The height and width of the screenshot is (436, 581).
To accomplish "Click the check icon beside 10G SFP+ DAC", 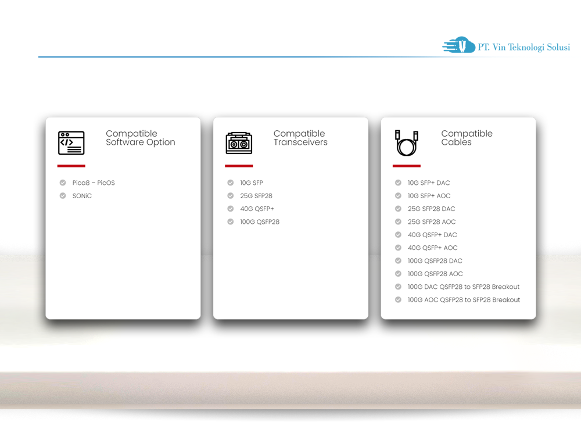I will coord(398,183).
